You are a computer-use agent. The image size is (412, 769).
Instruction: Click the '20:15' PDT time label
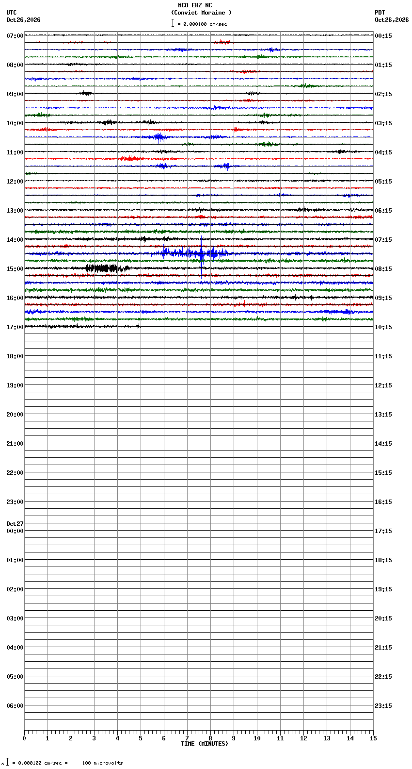383,619
